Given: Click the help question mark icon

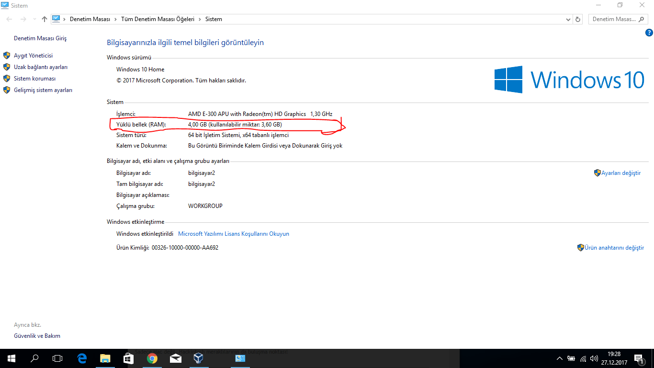Looking at the screenshot, I should coord(649,33).
